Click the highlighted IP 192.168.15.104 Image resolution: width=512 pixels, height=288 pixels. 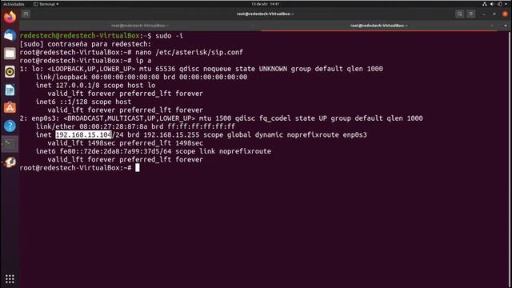coord(83,135)
